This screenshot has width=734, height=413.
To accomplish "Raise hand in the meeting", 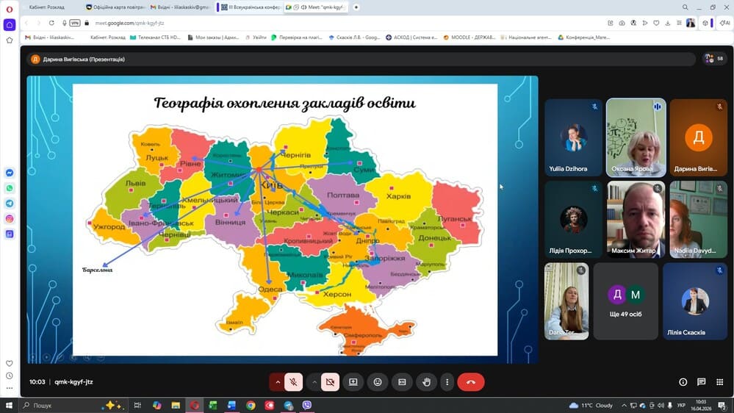I will tap(427, 382).
